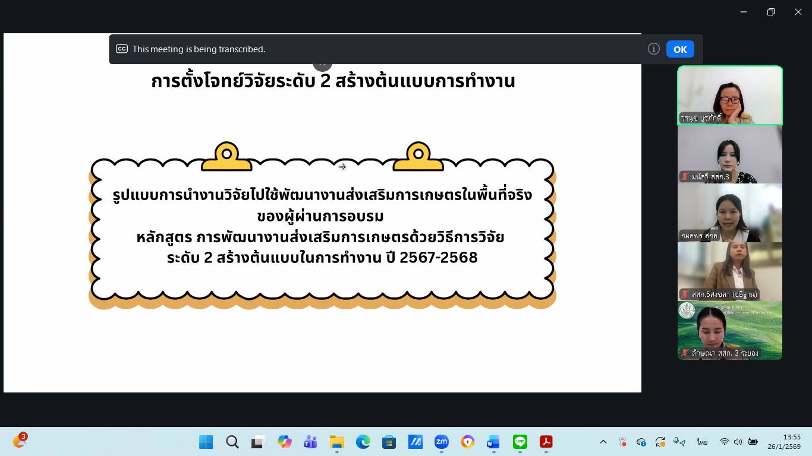This screenshot has width=812, height=456.
Task: Open Microsoft Edge browser
Action: (x=363, y=442)
